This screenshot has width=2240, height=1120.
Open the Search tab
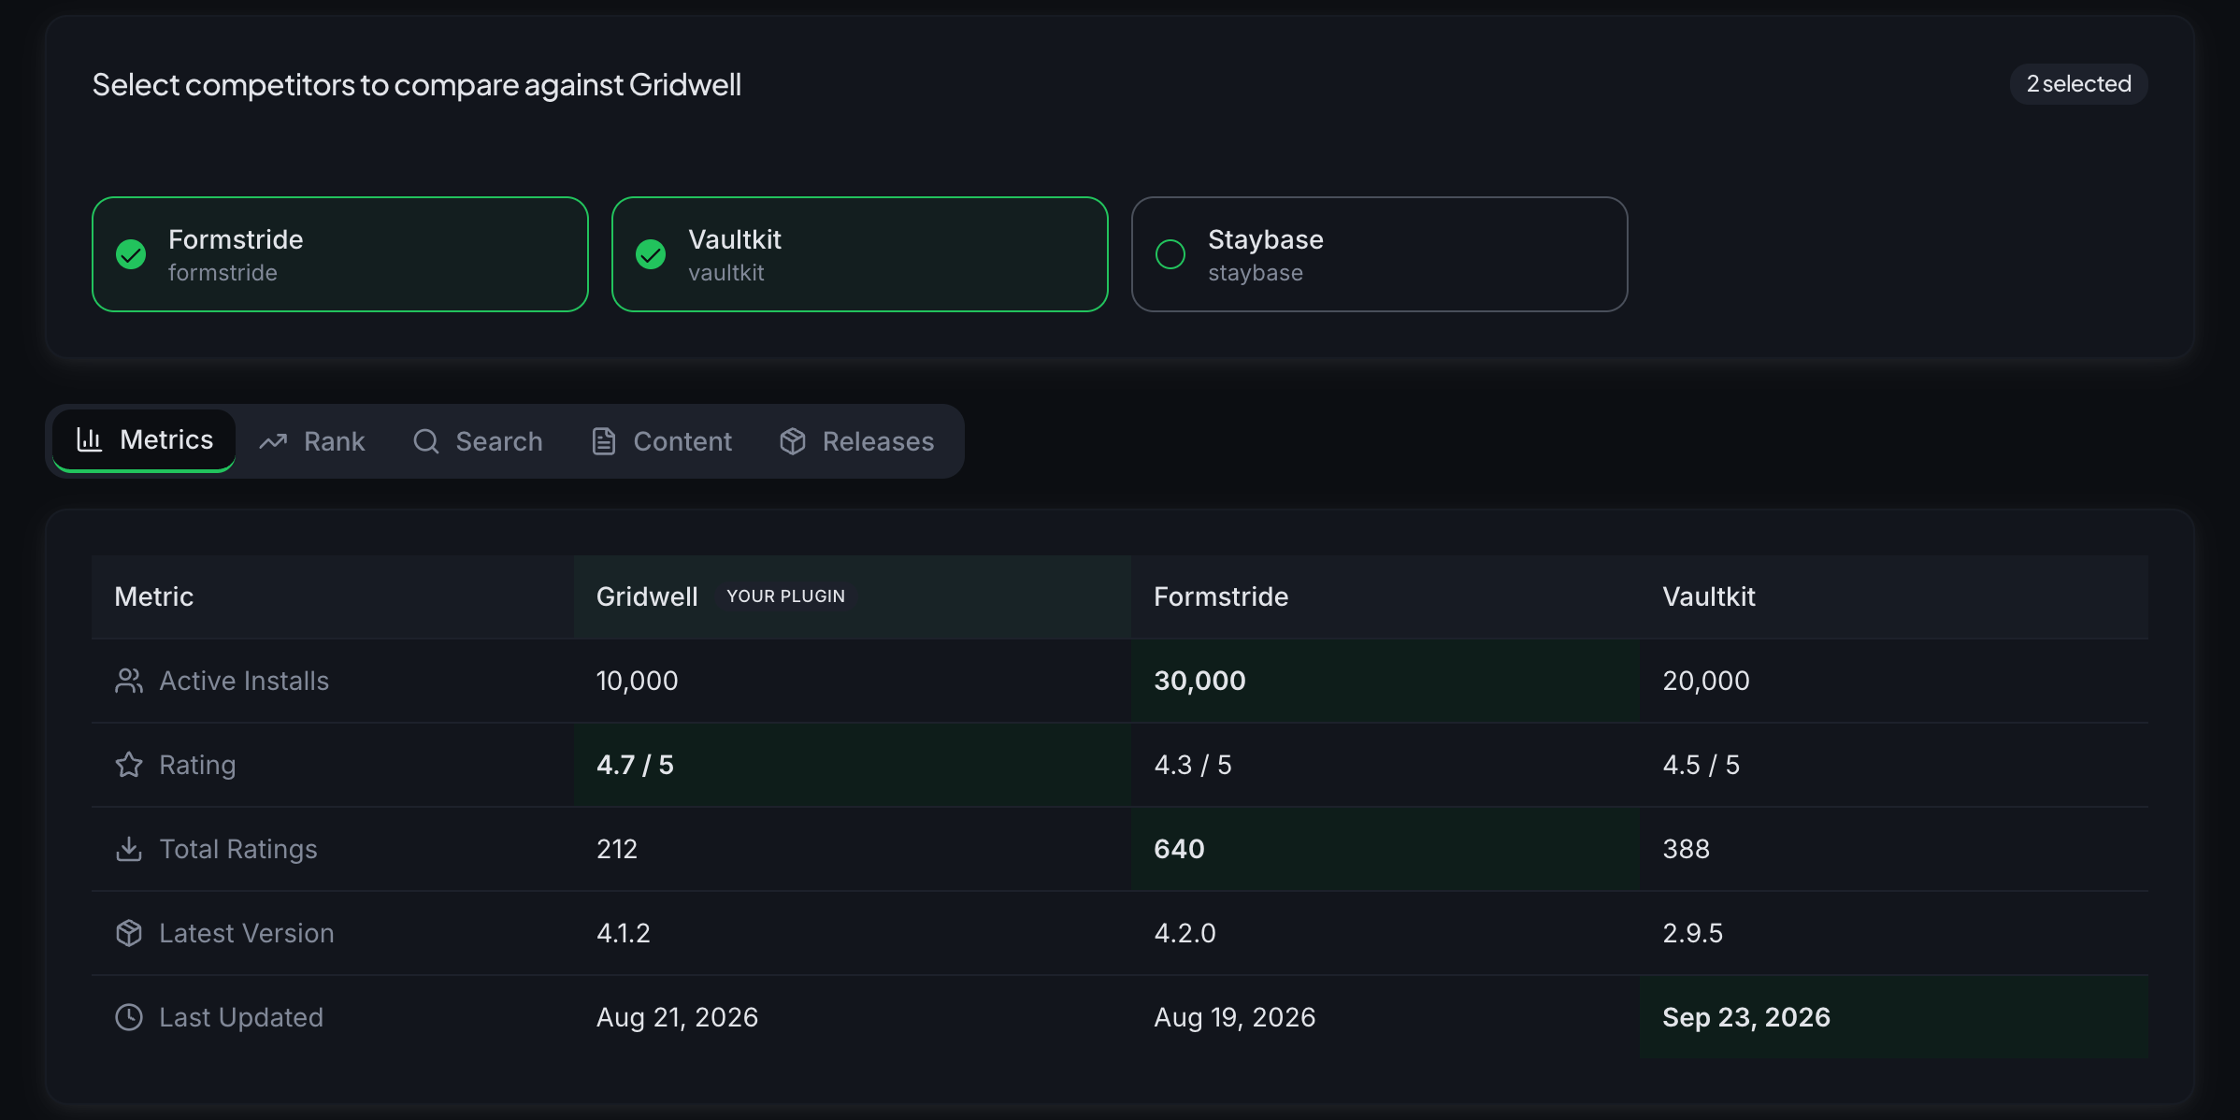[479, 441]
